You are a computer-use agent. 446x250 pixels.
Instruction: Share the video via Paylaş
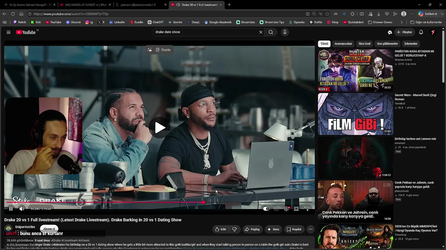pyautogui.click(x=252, y=229)
